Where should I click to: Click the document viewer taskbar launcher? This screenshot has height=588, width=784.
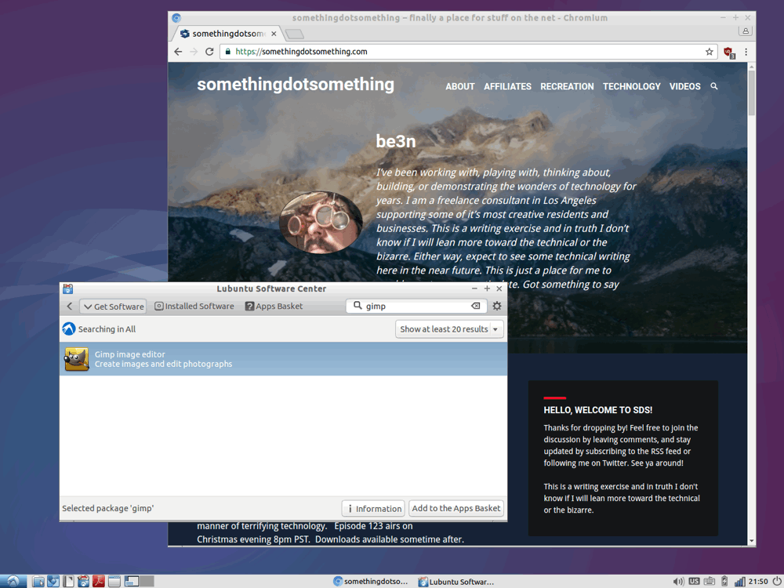point(68,581)
